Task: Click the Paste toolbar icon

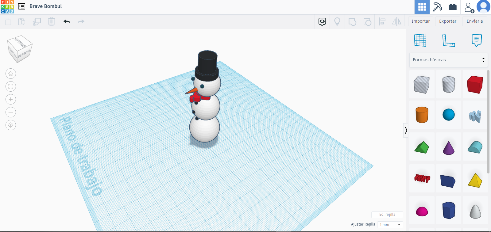Action: [22, 21]
